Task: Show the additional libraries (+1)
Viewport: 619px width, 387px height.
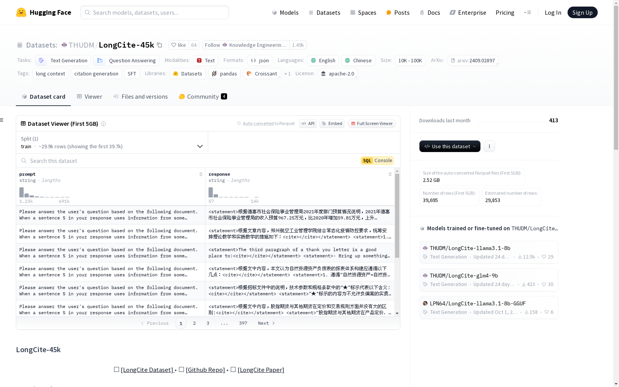Action: (x=287, y=74)
